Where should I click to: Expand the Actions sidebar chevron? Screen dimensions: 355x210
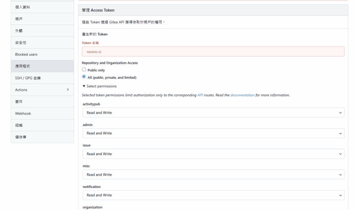pos(68,90)
